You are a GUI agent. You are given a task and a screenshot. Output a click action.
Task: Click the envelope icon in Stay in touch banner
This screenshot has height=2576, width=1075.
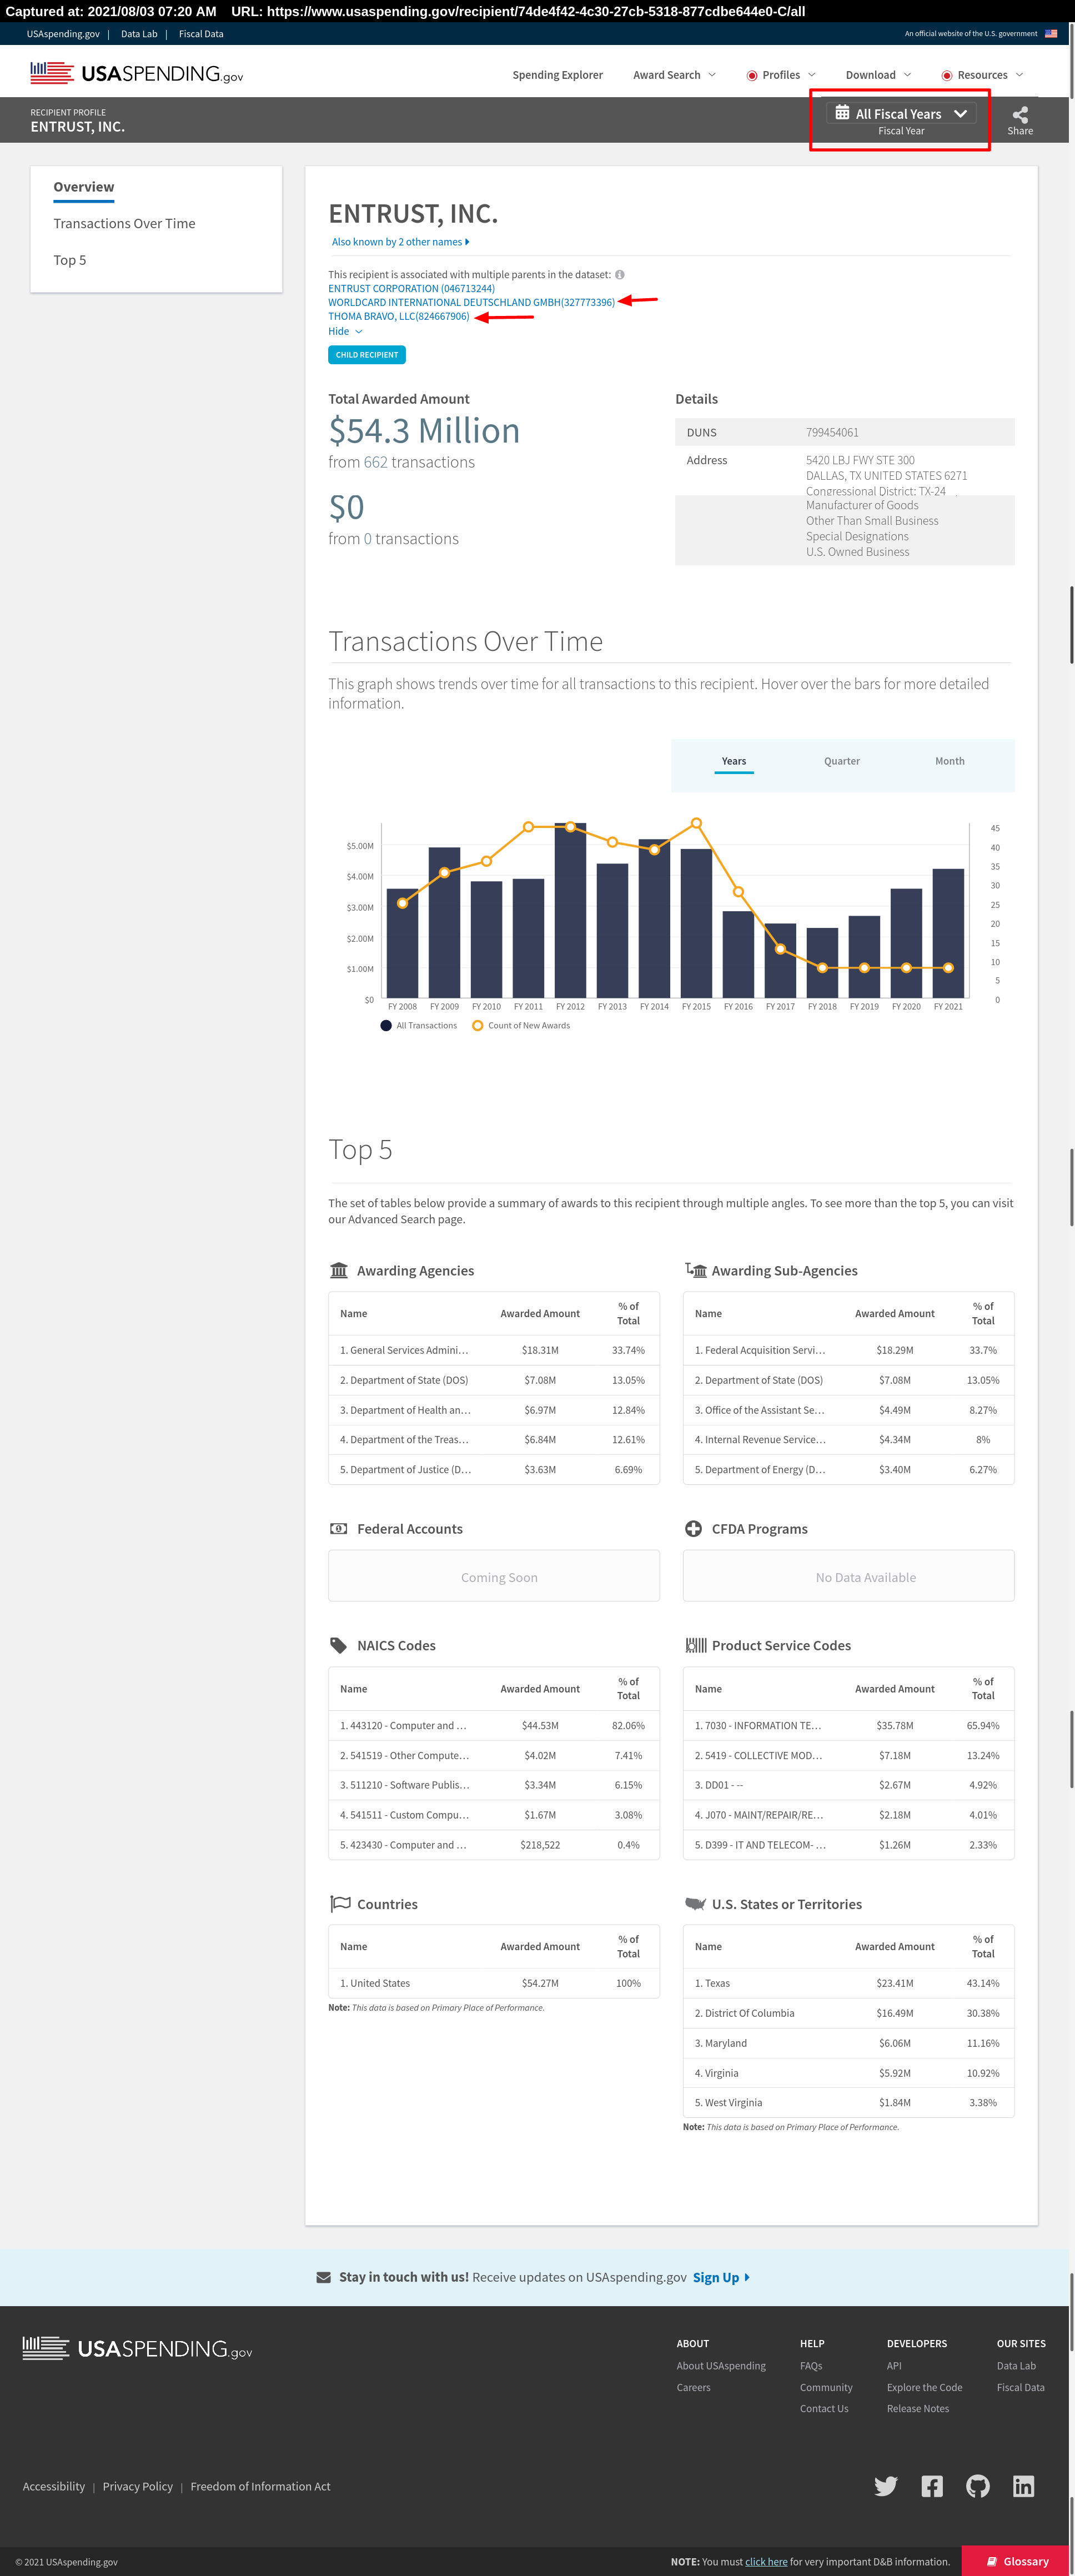[x=324, y=2277]
